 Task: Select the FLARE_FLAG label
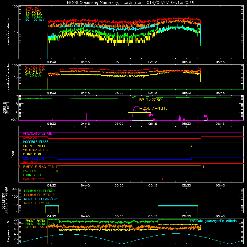pyautogui.click(x=32, y=154)
